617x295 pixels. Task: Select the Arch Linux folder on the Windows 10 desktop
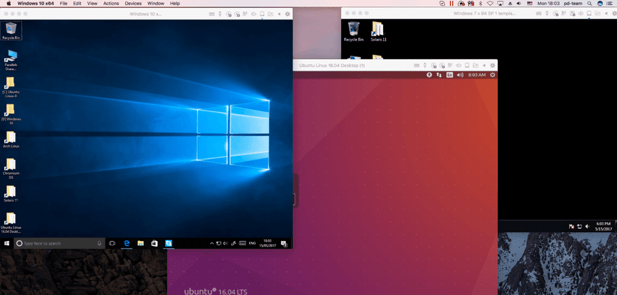pyautogui.click(x=11, y=139)
